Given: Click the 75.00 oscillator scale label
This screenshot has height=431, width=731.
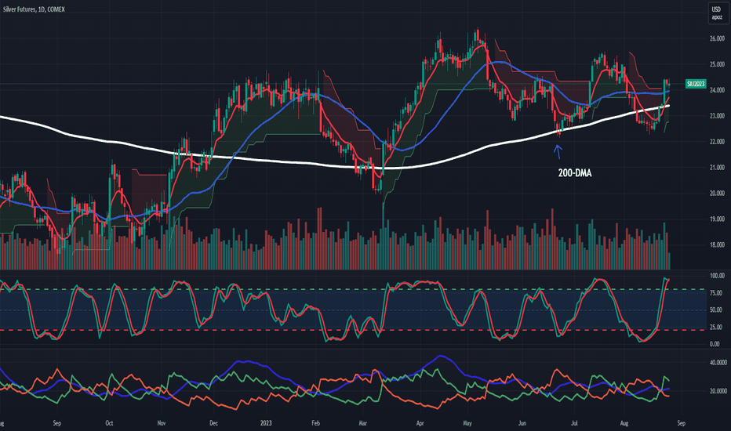Looking at the screenshot, I should point(716,293).
